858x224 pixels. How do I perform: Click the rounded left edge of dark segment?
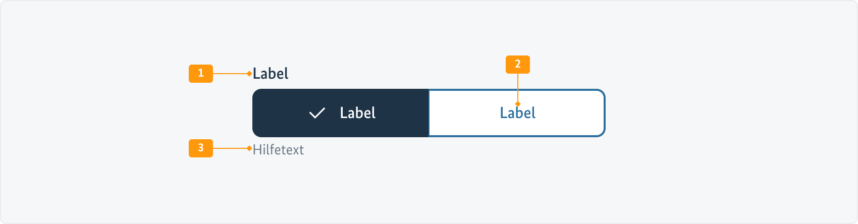254,113
